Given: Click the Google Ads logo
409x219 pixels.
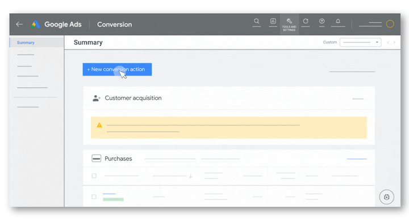Looking at the screenshot, I should (x=35, y=24).
